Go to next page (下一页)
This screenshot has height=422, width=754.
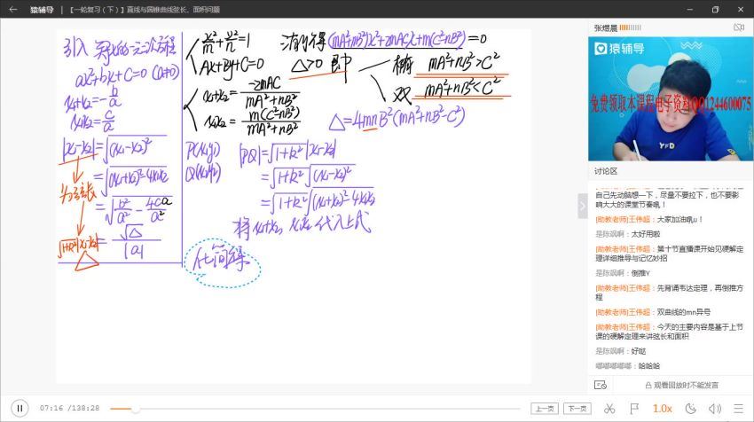[x=577, y=409]
